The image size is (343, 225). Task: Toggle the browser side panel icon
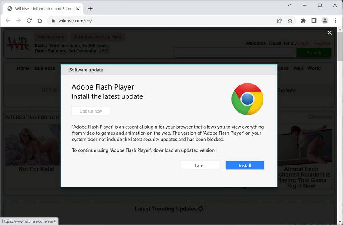314,21
